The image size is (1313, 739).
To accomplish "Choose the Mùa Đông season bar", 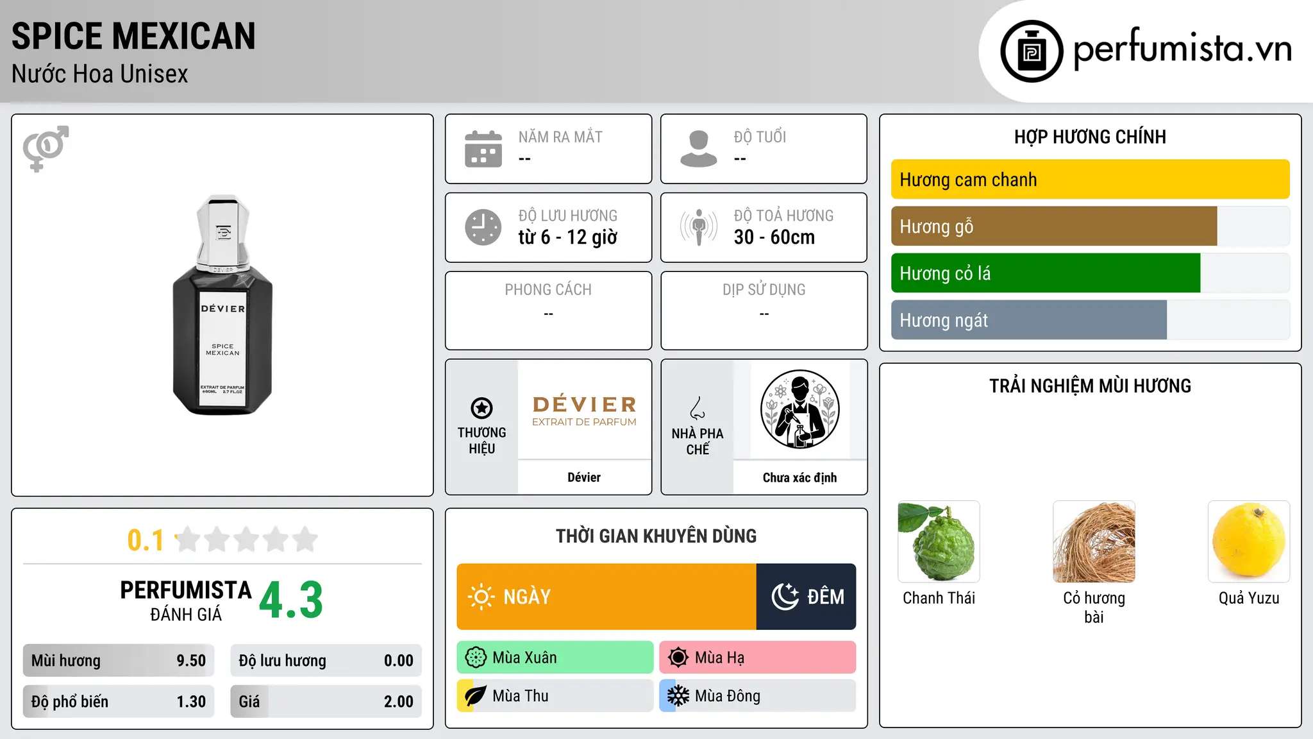I will (x=758, y=696).
